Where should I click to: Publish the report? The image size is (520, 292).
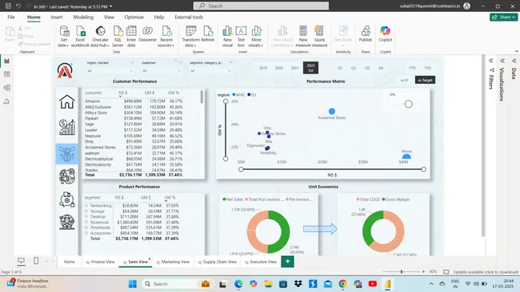tap(366, 34)
